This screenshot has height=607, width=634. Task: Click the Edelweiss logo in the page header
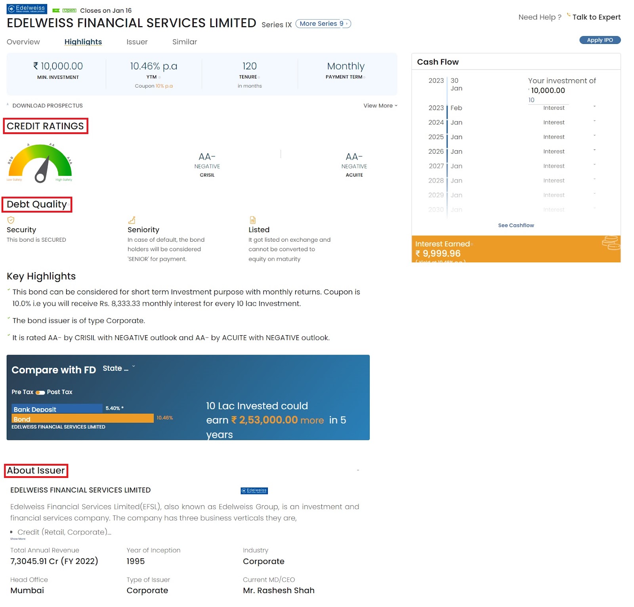(27, 9)
